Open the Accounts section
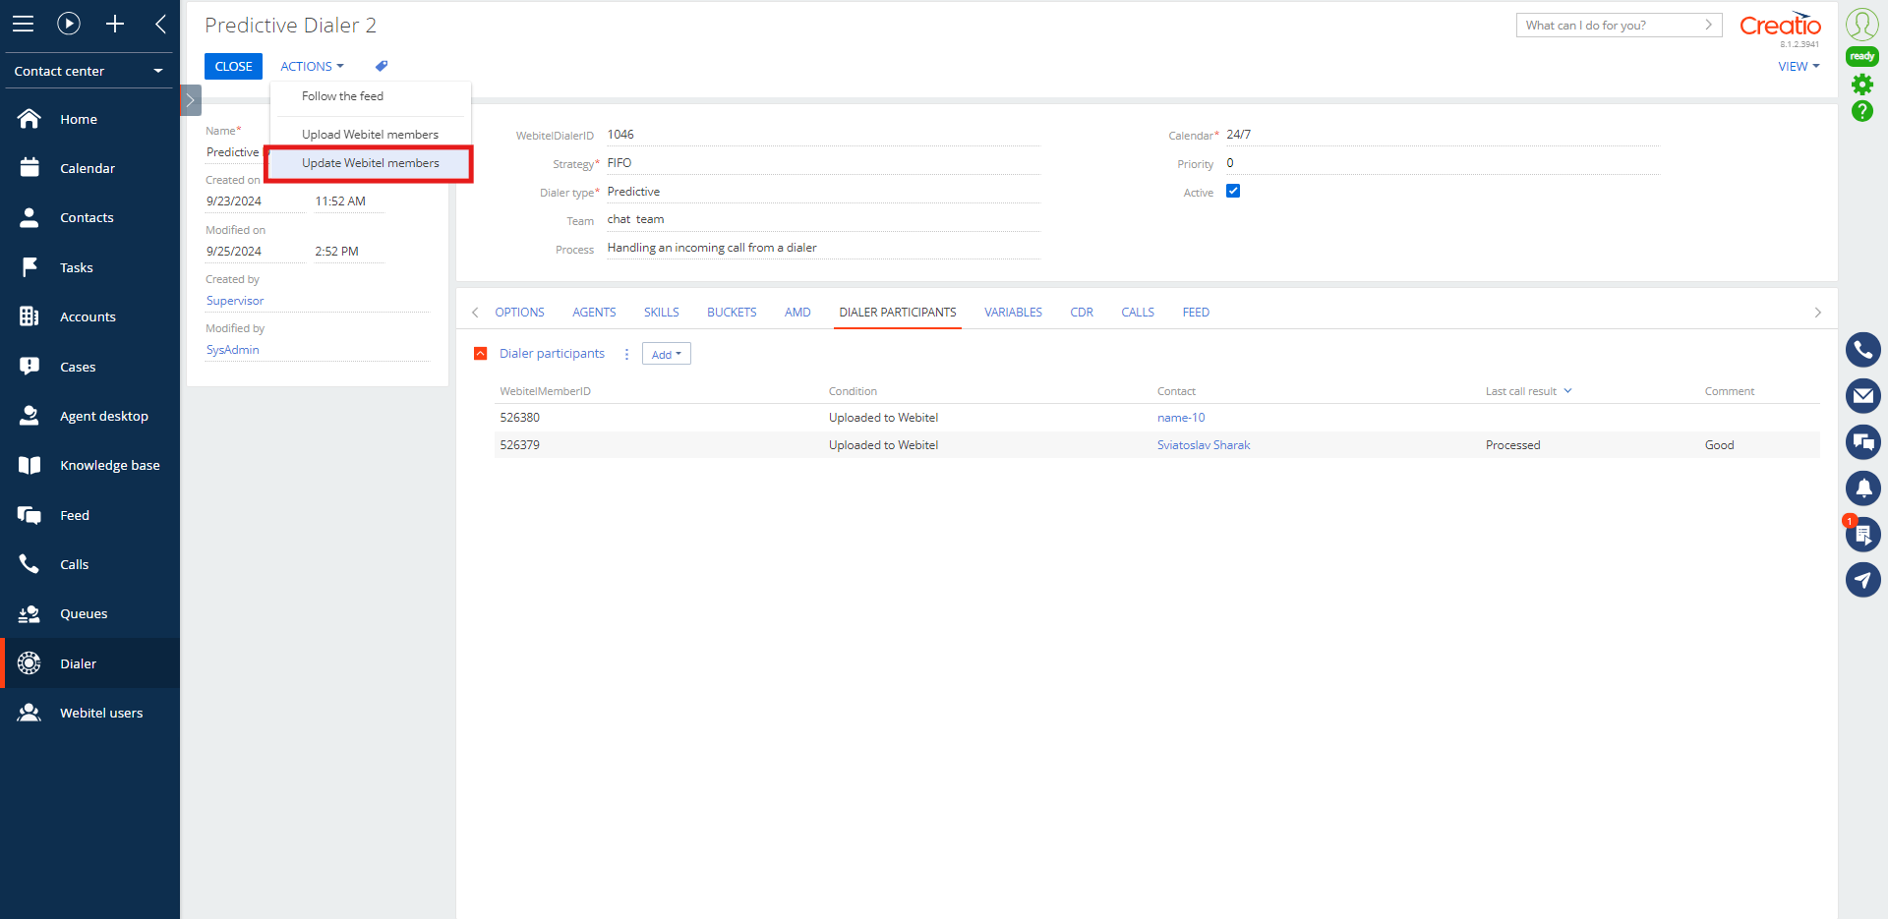The height and width of the screenshot is (919, 1888). [x=90, y=316]
